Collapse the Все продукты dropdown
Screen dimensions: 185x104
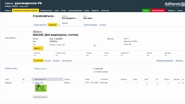pyautogui.click(x=69, y=18)
